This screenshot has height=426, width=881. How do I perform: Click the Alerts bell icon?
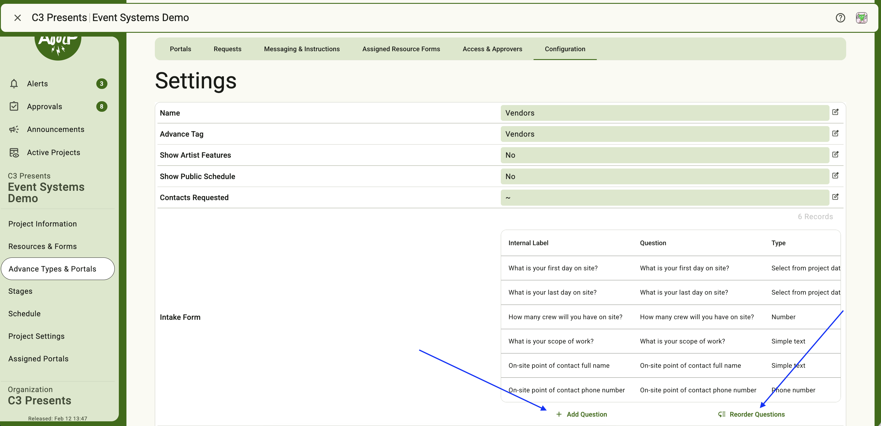click(x=14, y=84)
